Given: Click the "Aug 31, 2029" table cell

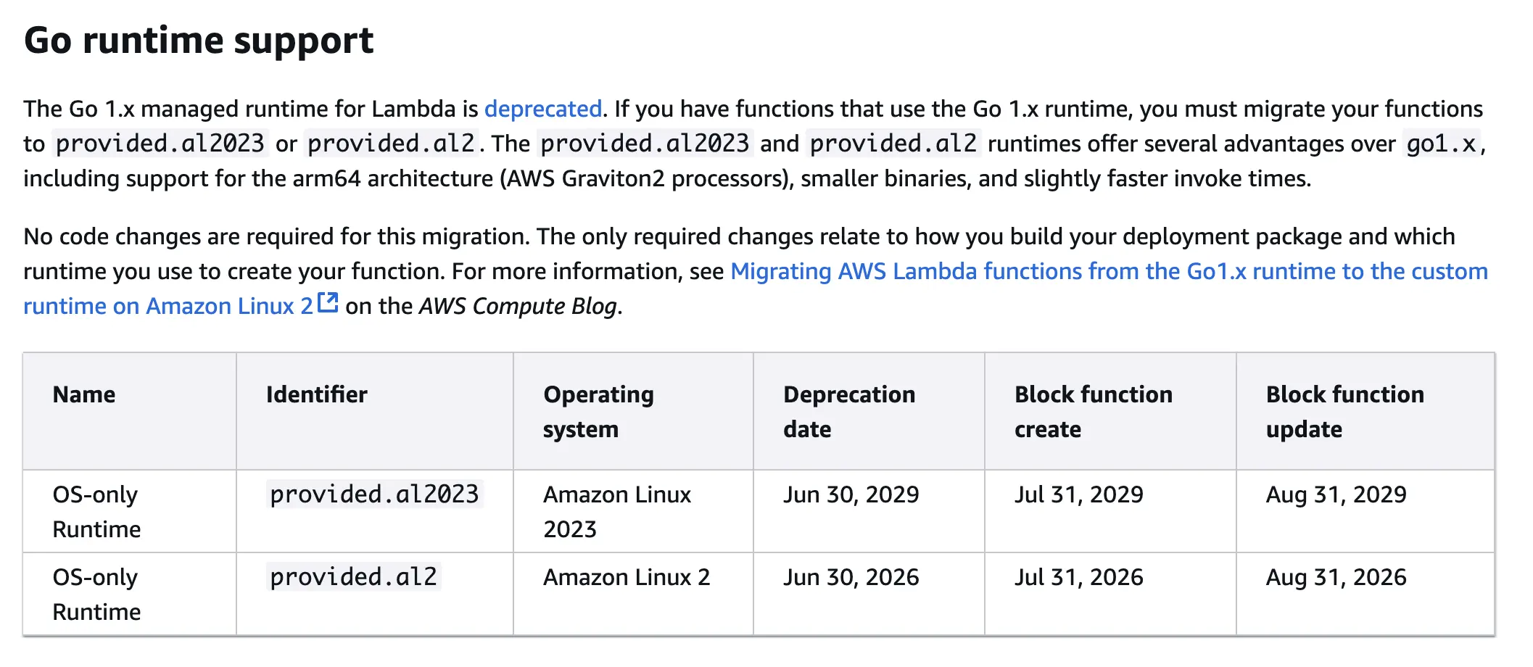Looking at the screenshot, I should [x=1336, y=494].
